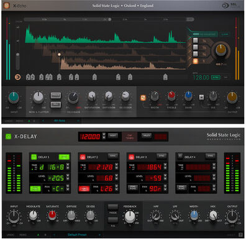Toggle Delay 2 red power icon
The image size is (246, 240).
point(83,157)
